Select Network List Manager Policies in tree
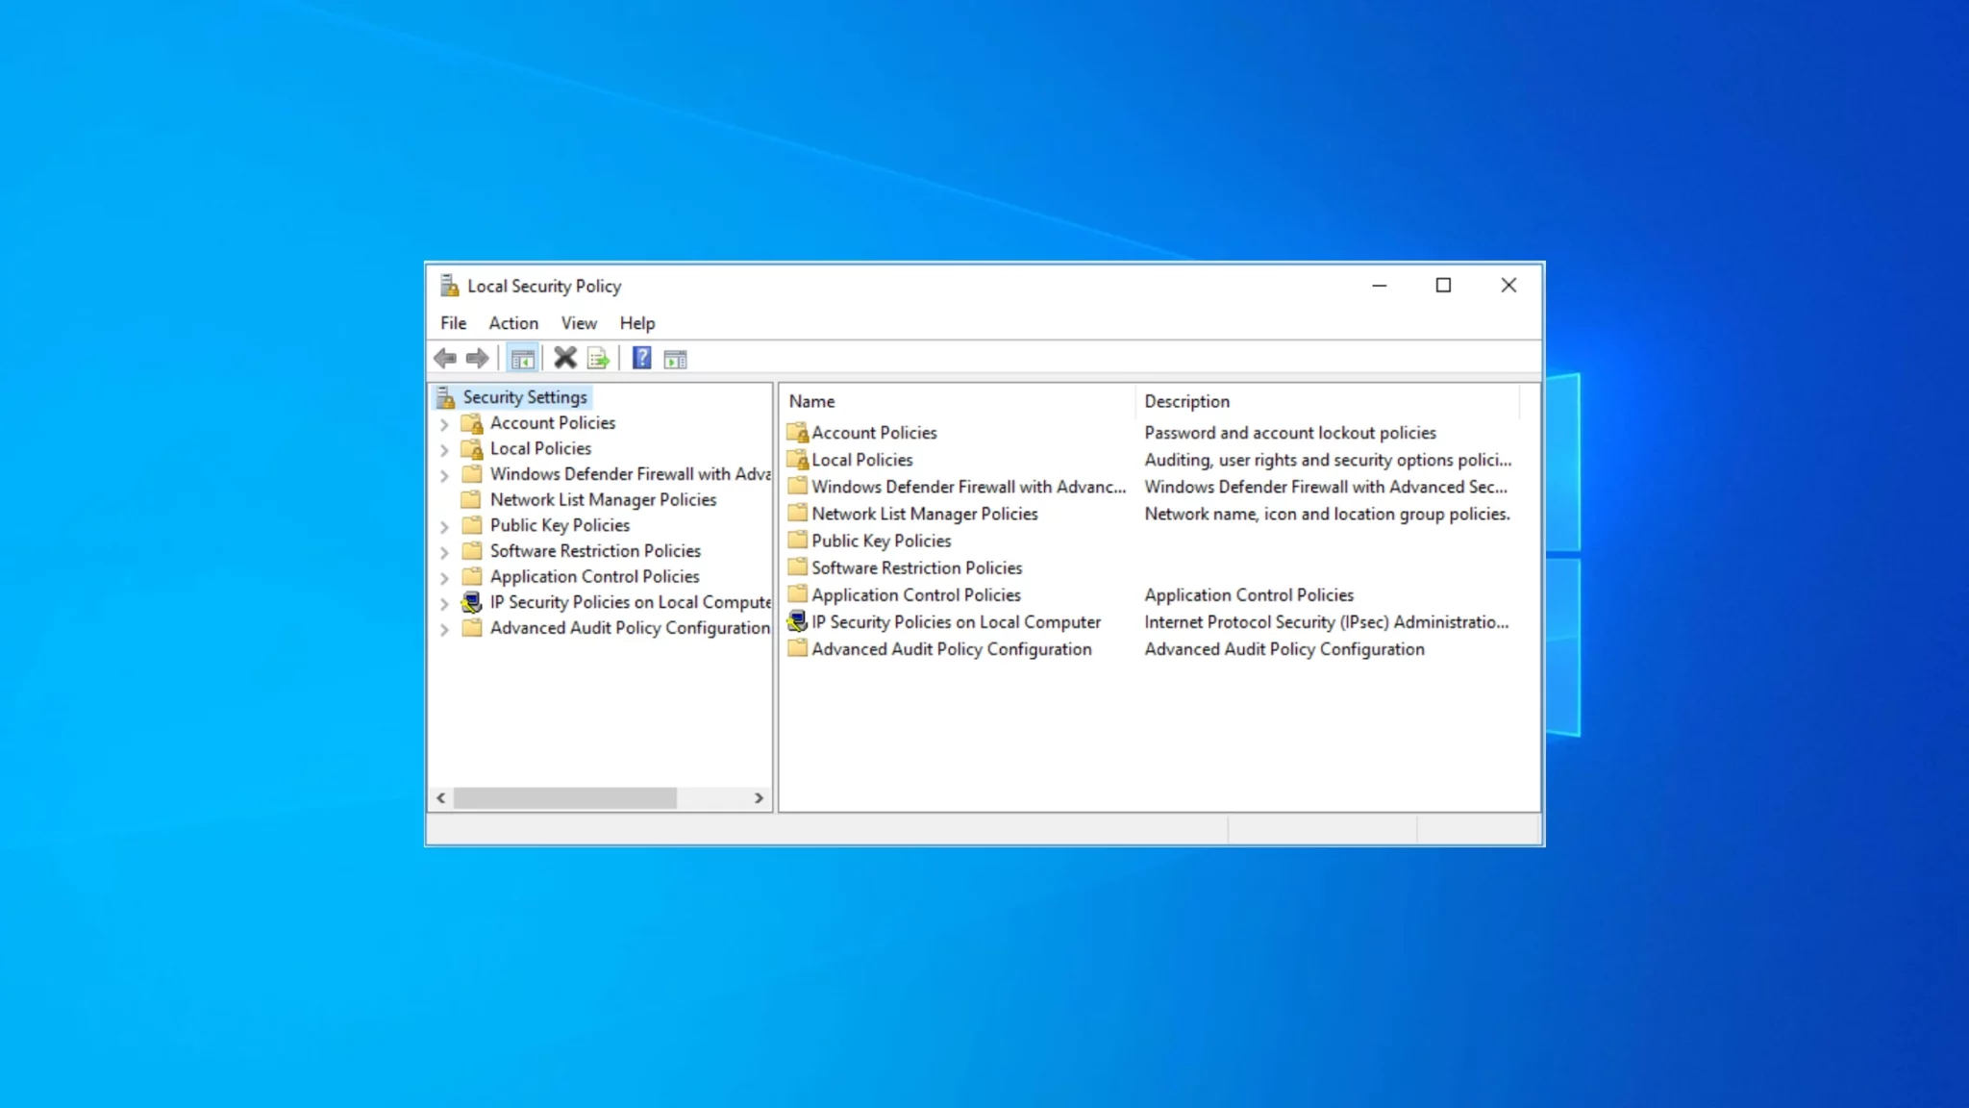Image resolution: width=1969 pixels, height=1108 pixels. coord(602,500)
